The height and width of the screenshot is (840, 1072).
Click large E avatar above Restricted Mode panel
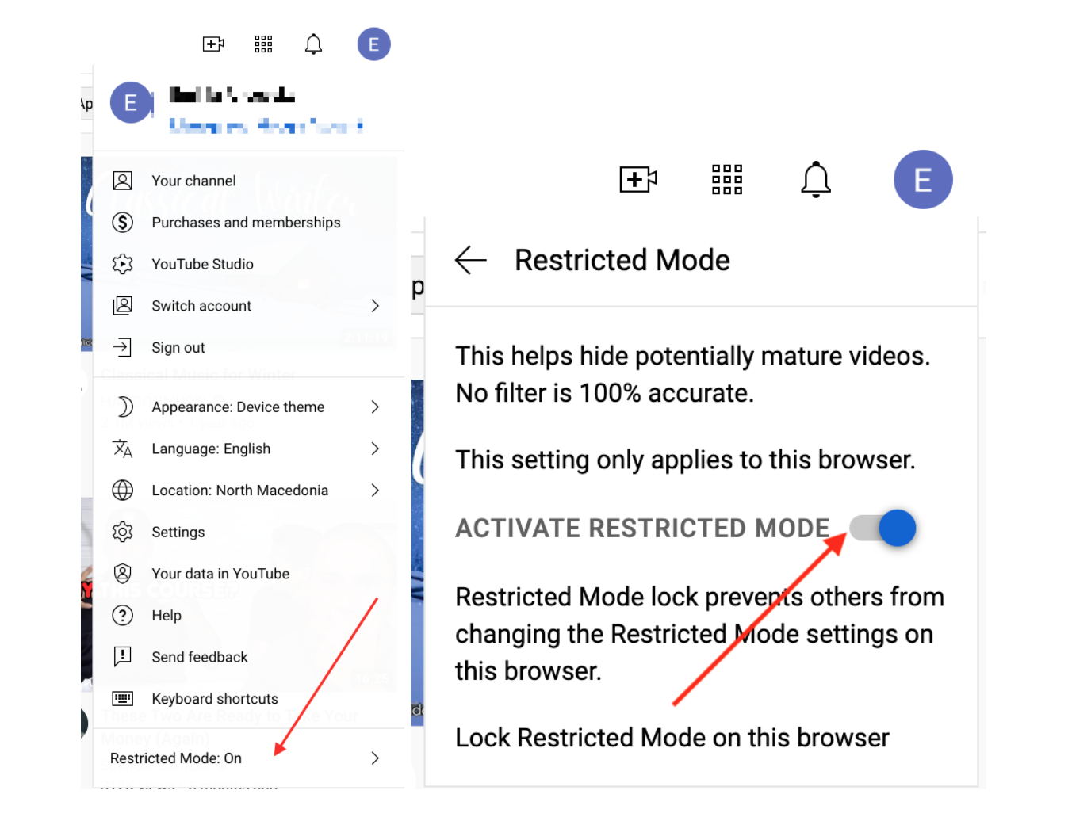pyautogui.click(x=923, y=179)
